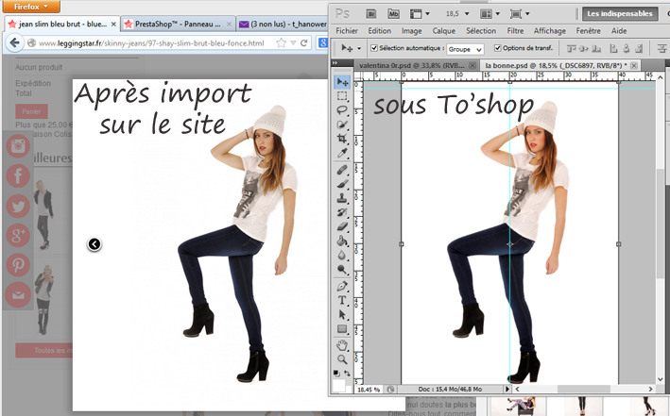Reload the Firefox page
670x416 pixels.
click(303, 42)
